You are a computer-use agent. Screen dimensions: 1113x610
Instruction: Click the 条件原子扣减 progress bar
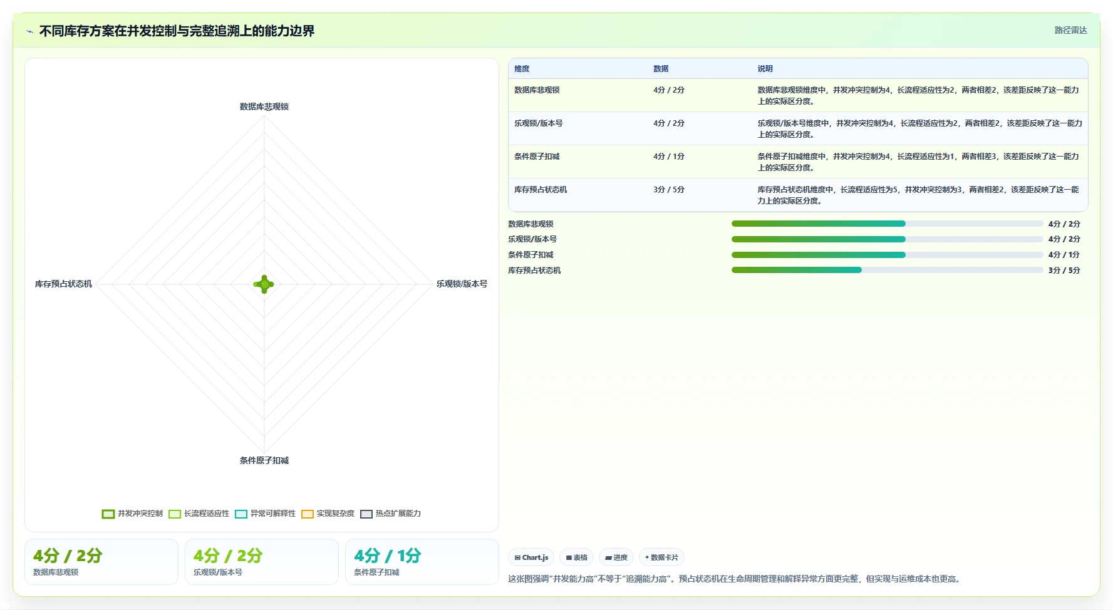[887, 255]
